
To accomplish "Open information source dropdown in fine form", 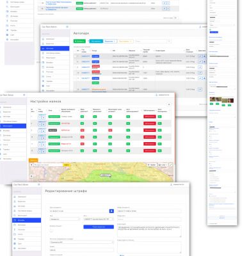I will (x=82, y=242).
